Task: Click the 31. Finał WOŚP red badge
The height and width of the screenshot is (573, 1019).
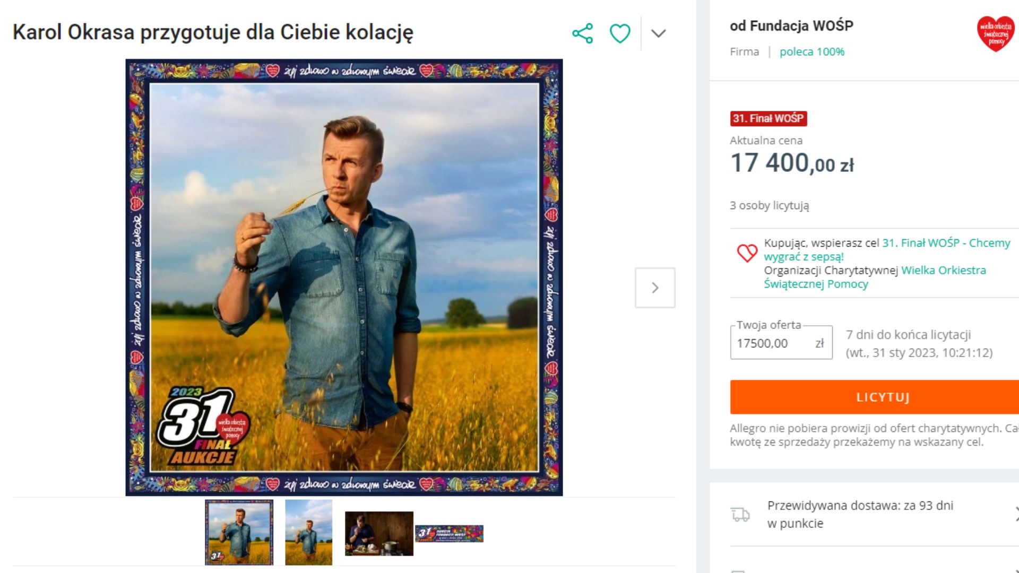Action: [x=768, y=119]
